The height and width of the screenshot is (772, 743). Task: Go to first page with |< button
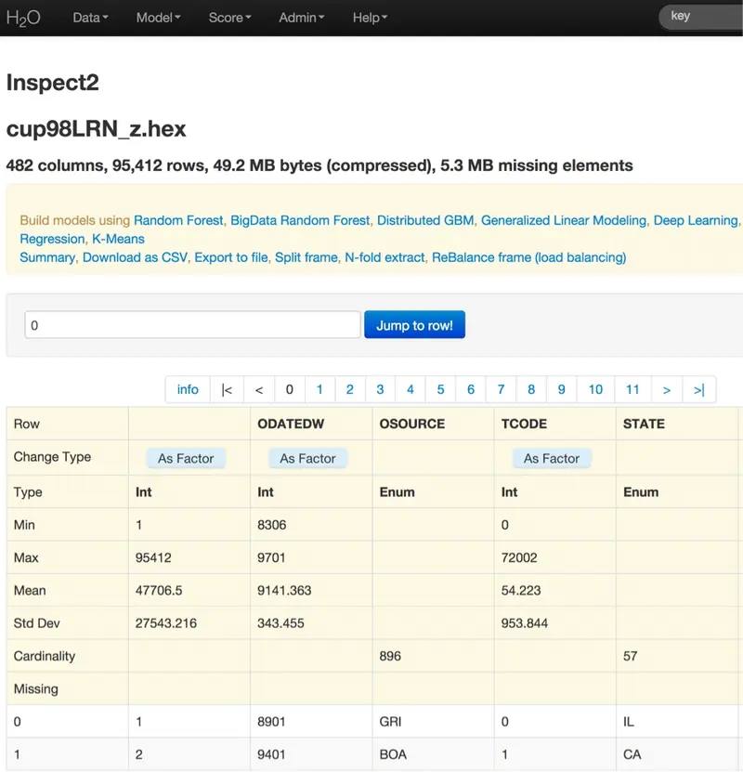(227, 389)
